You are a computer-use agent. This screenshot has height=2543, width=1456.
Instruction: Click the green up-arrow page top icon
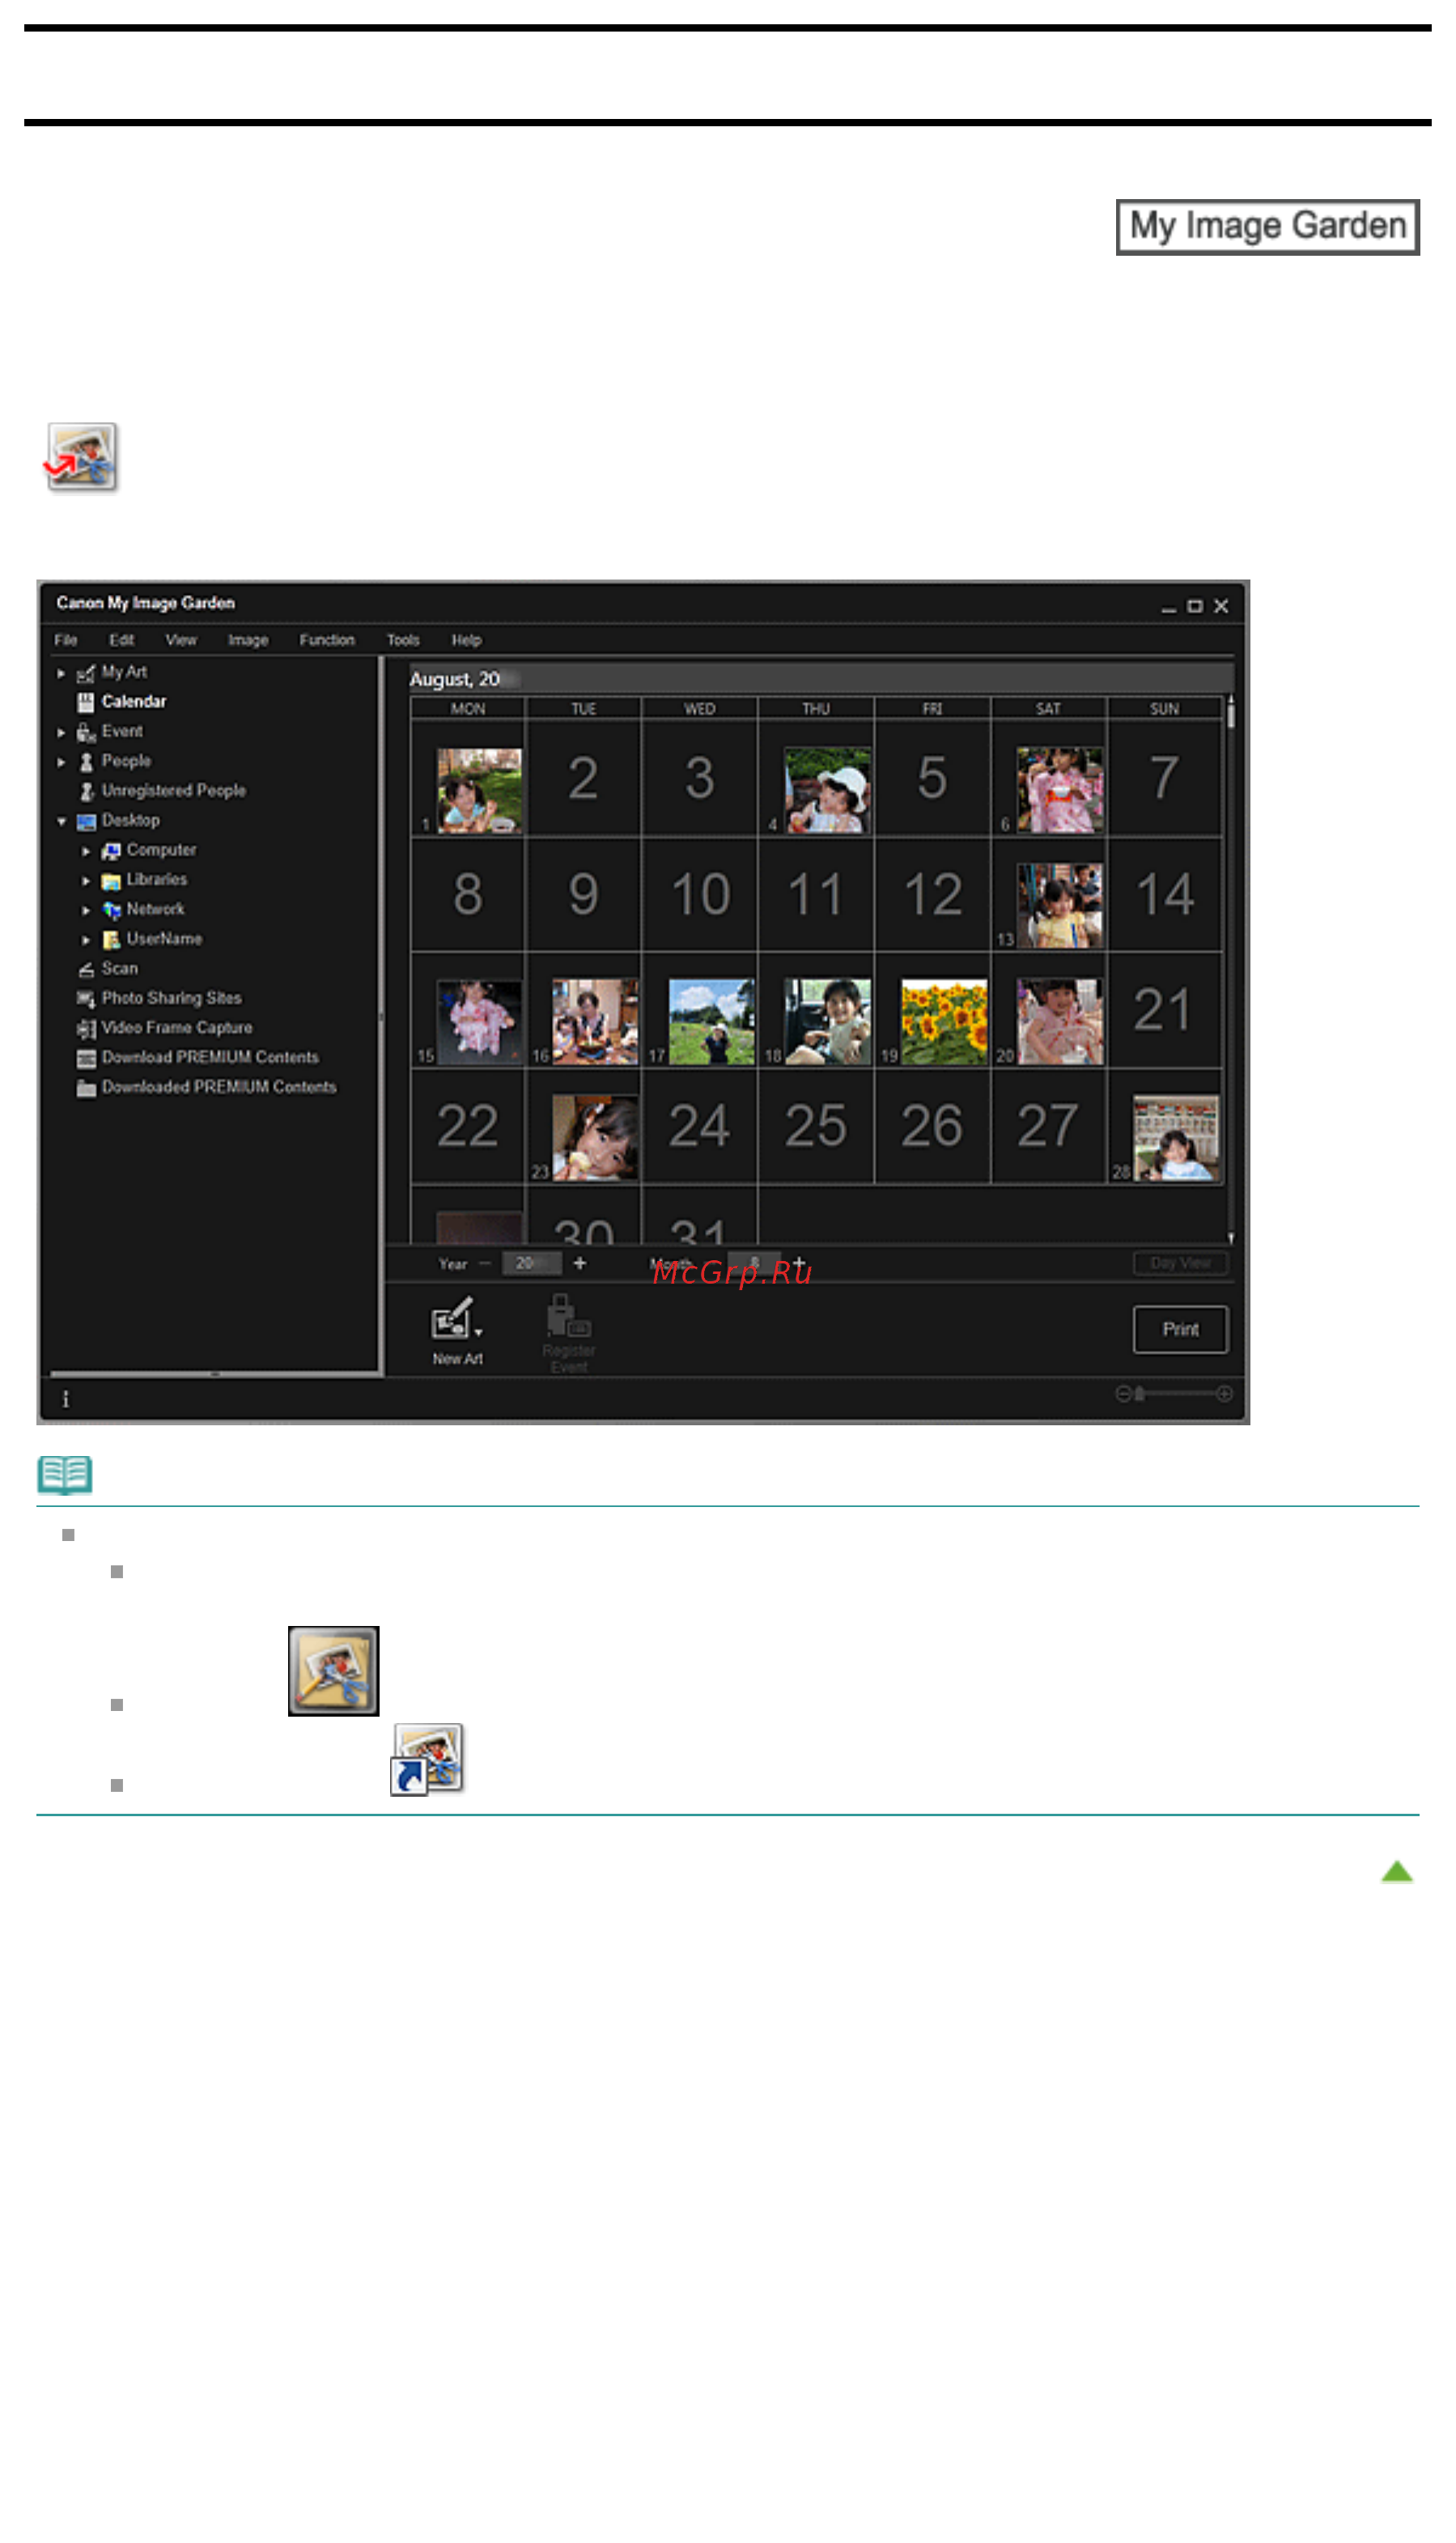1397,1871
